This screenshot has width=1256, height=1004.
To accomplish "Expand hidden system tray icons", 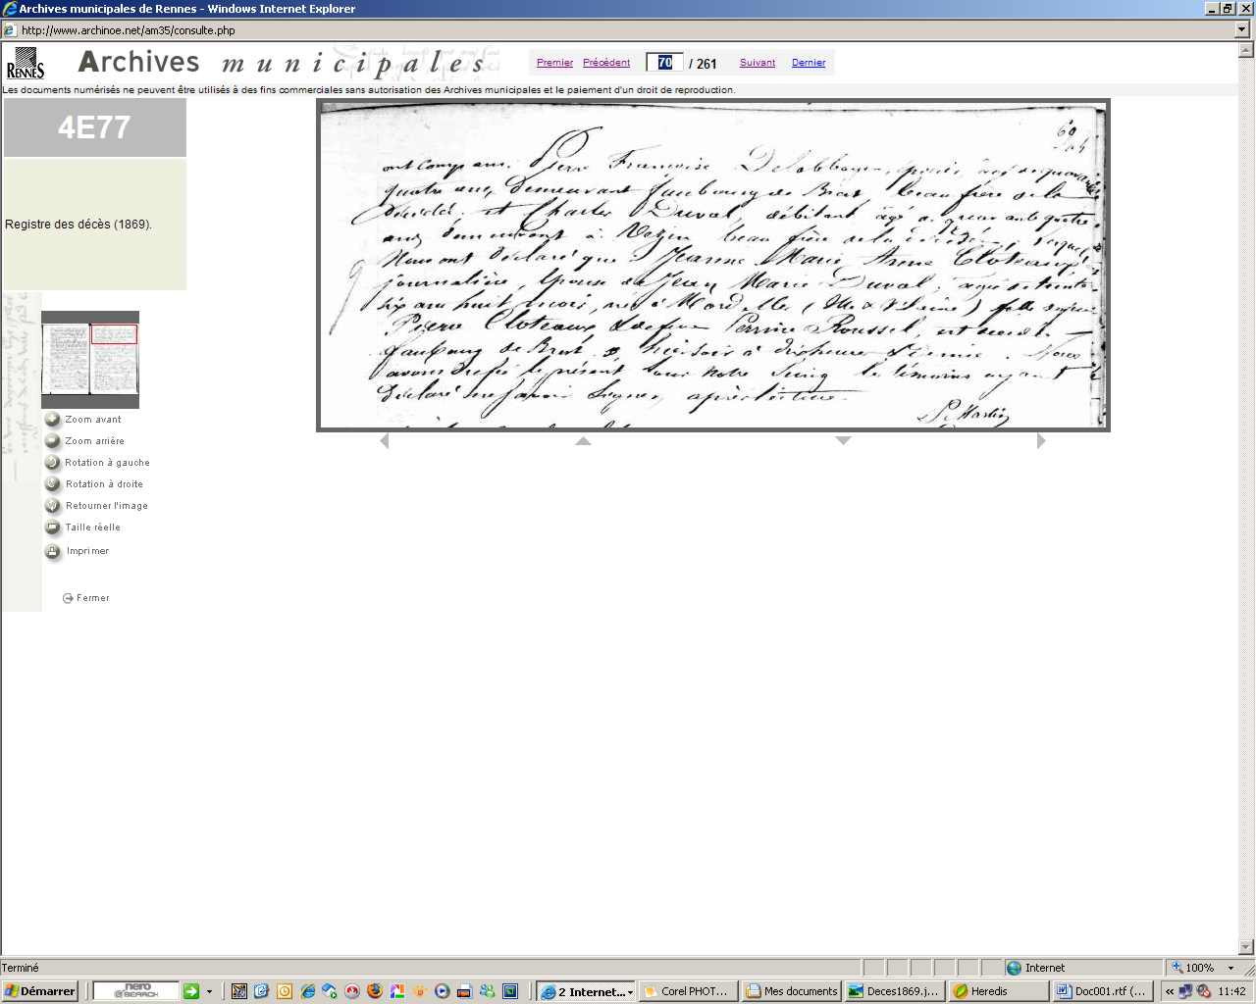I will pos(1170,991).
